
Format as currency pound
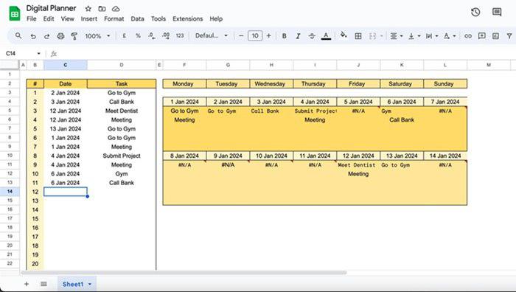tap(124, 35)
